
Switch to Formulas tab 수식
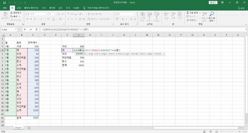click(44, 8)
